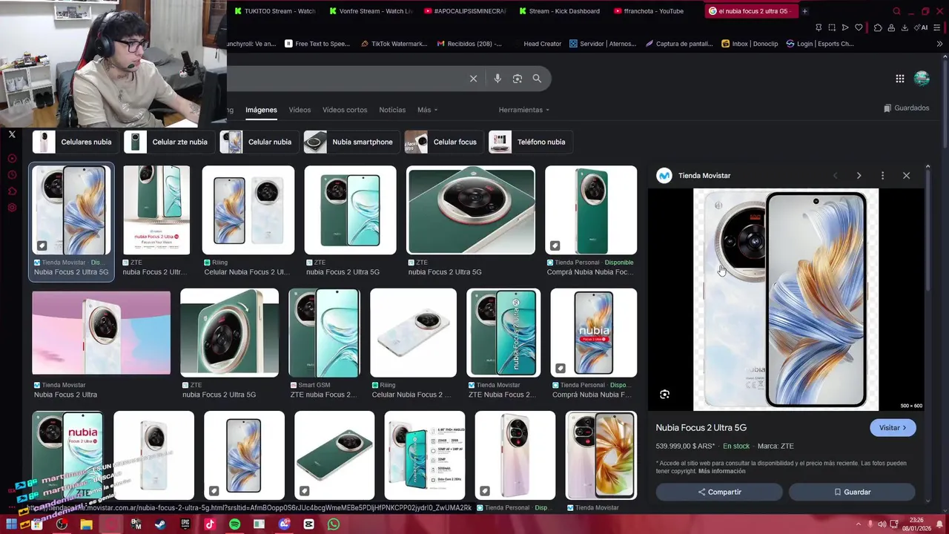
Task: Open the search-tabs magnifier in title bar
Action: click(896, 11)
